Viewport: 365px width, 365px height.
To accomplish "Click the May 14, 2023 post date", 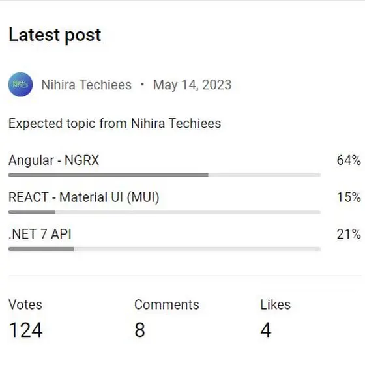I will pyautogui.click(x=192, y=85).
